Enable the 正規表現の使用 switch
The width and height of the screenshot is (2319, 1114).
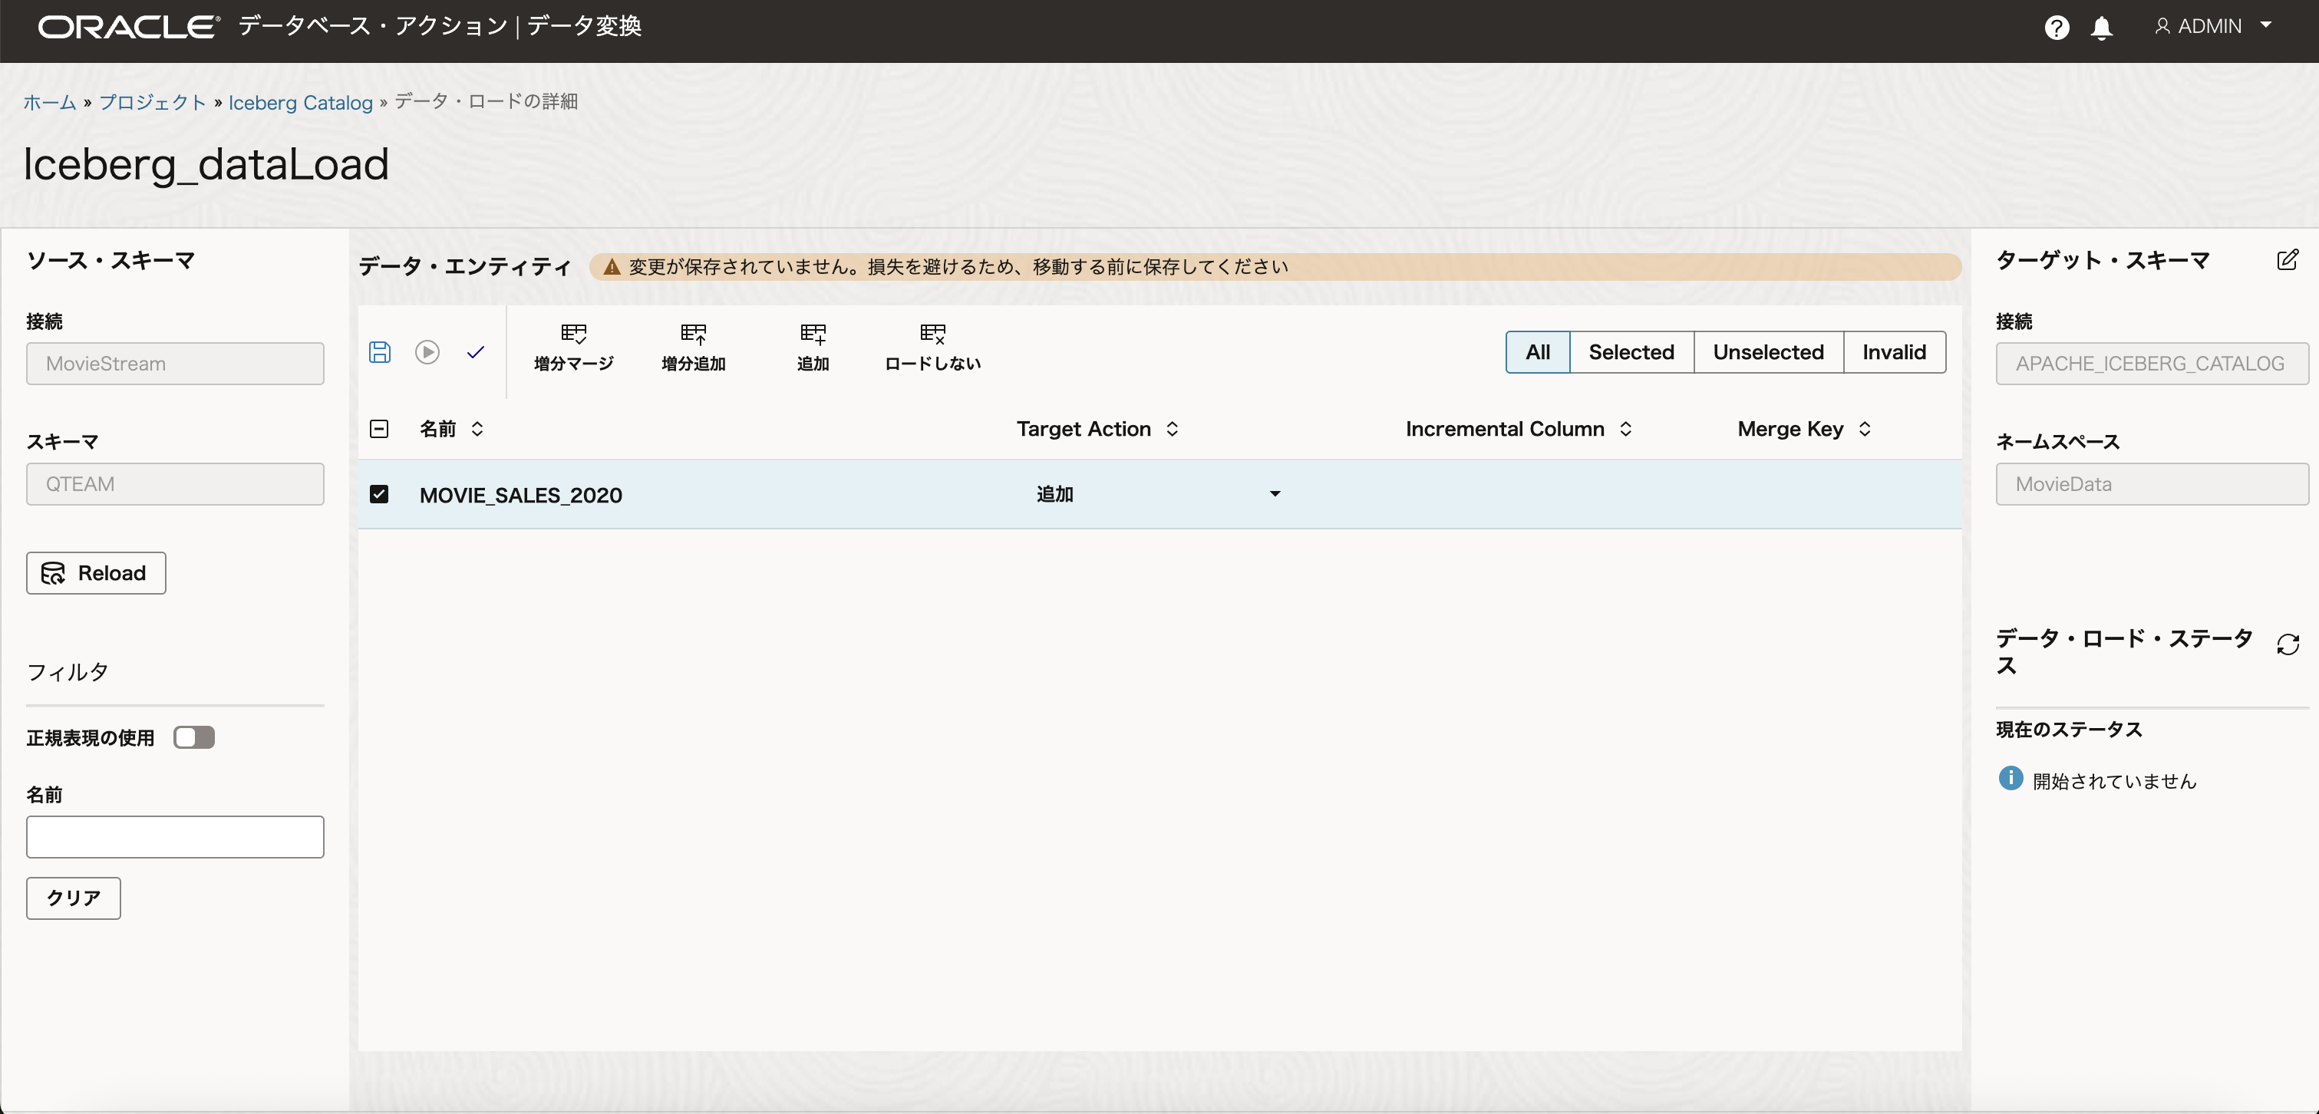pyautogui.click(x=194, y=738)
